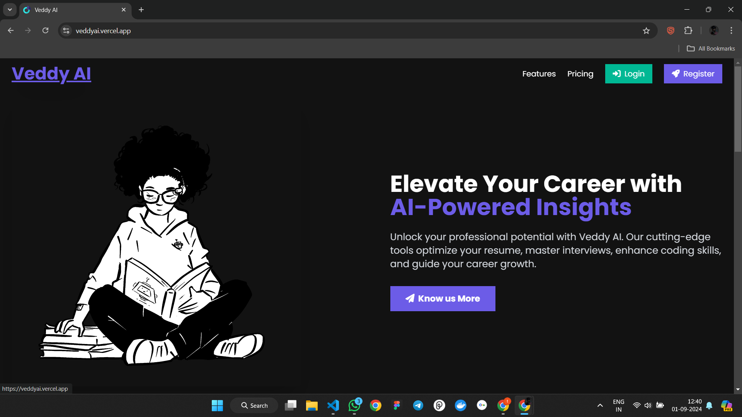Click the purple Register button
Image resolution: width=742 pixels, height=417 pixels.
point(693,74)
